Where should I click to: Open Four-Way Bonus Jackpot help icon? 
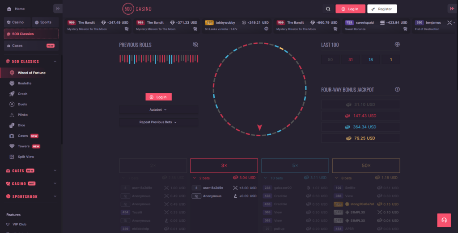pyautogui.click(x=397, y=90)
